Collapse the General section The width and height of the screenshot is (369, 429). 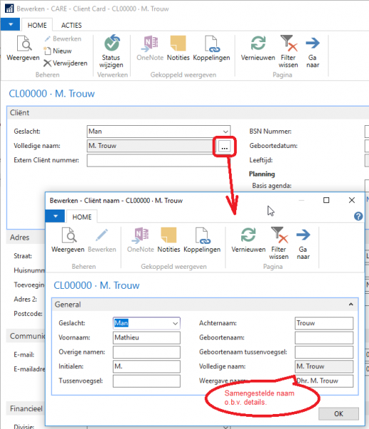pyautogui.click(x=350, y=305)
